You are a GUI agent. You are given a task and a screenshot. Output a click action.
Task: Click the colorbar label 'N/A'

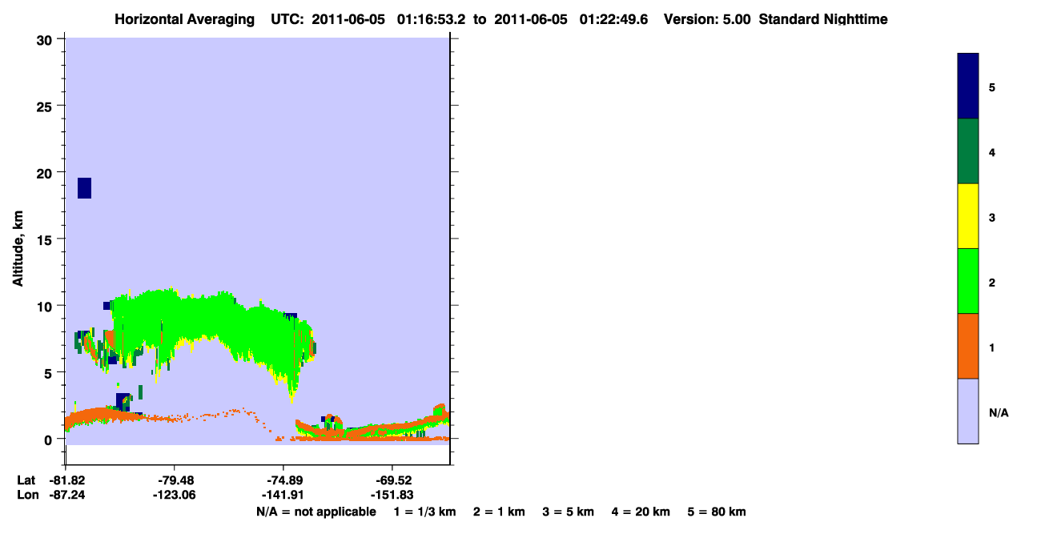coord(999,413)
